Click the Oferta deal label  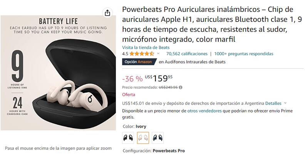point(129,94)
